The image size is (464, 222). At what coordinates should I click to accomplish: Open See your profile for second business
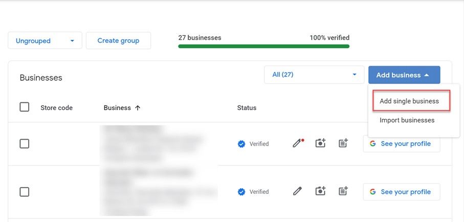(x=402, y=192)
